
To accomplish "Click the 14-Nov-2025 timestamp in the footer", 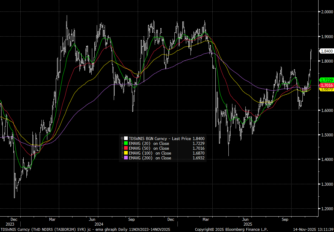I will point(313,230).
